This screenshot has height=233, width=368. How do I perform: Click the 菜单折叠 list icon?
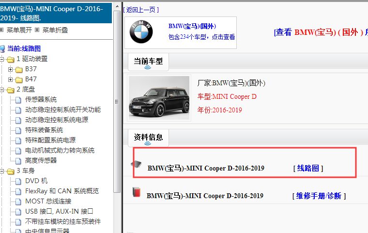pos(37,30)
